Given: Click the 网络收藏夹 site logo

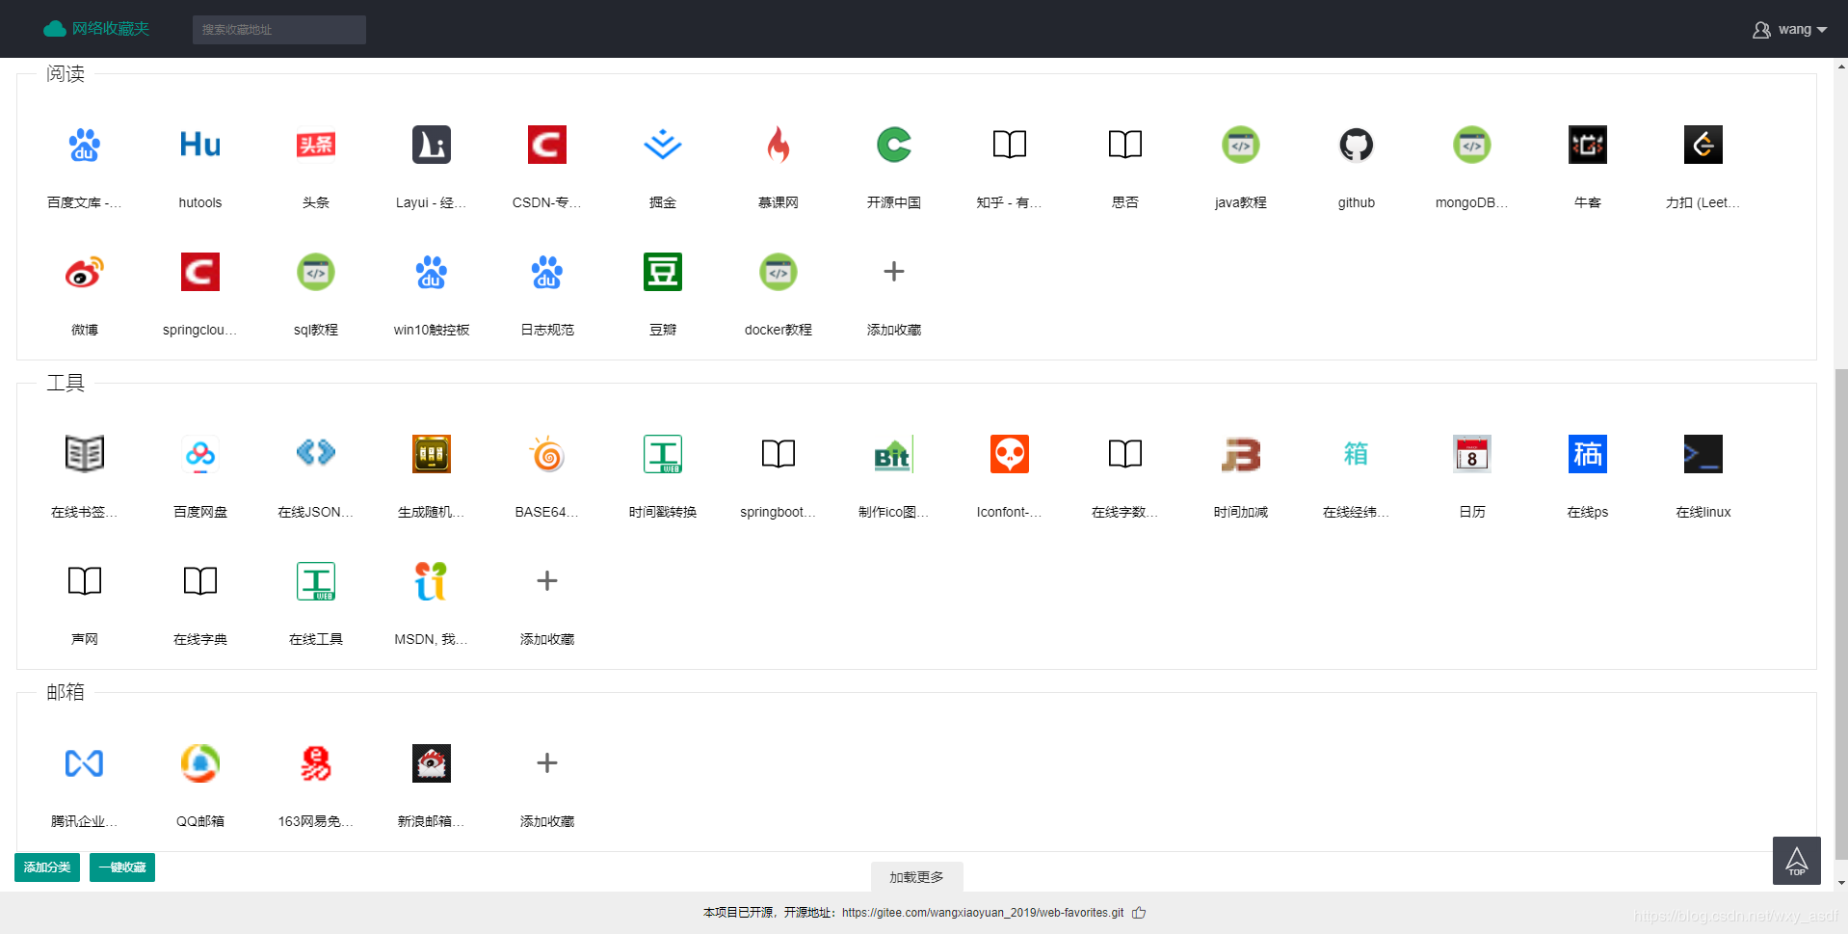Looking at the screenshot, I should click(x=96, y=29).
